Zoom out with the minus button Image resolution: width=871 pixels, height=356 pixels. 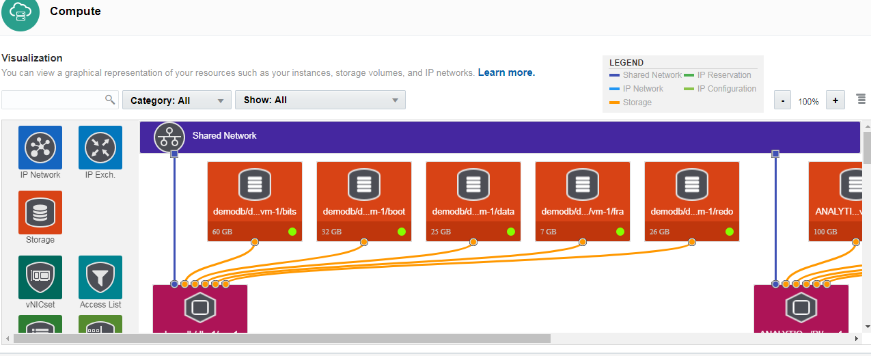point(783,100)
